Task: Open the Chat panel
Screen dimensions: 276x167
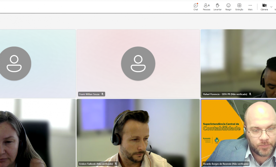Action: pos(196,7)
